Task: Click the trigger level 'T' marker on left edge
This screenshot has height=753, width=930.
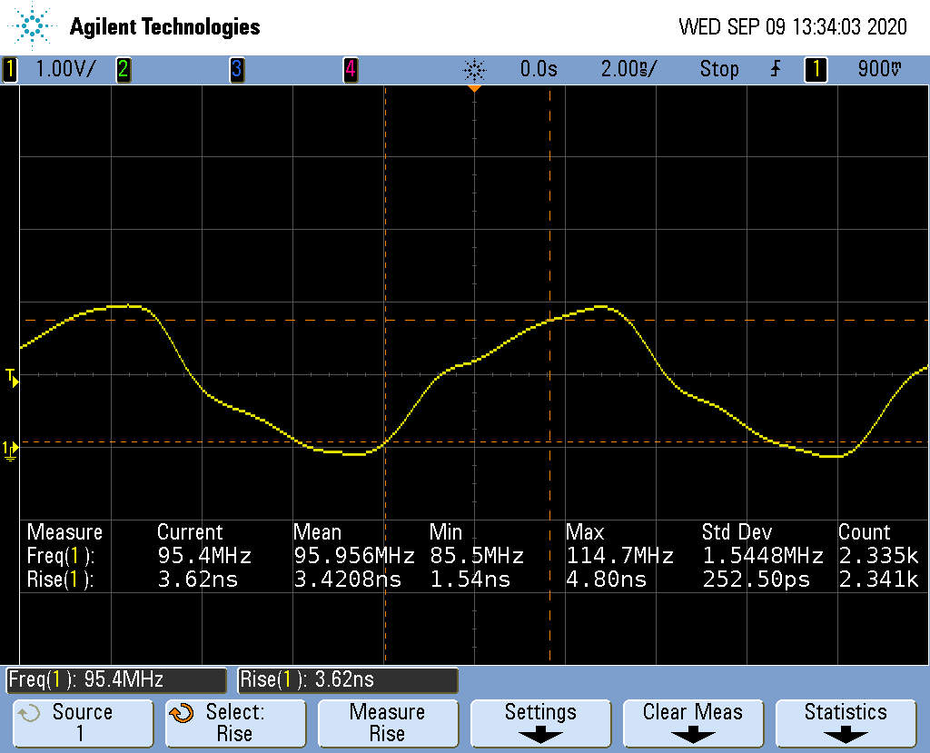Action: click(x=11, y=377)
